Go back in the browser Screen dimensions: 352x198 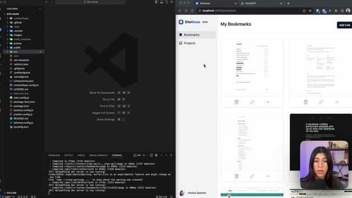180,10
